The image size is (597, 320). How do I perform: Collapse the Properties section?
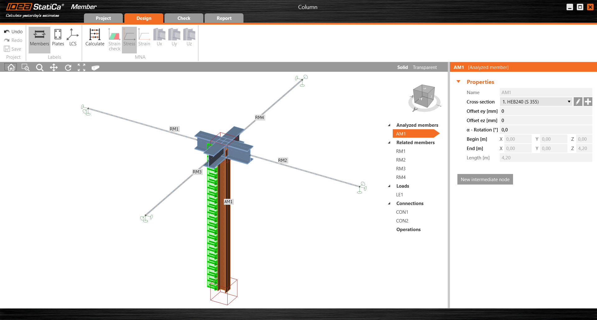point(458,82)
